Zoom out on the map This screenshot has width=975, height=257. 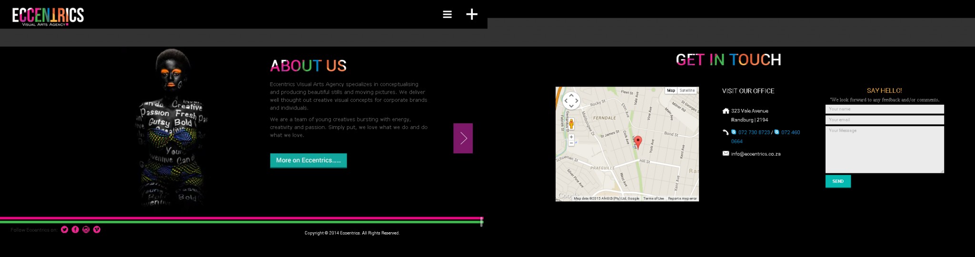tap(571, 143)
